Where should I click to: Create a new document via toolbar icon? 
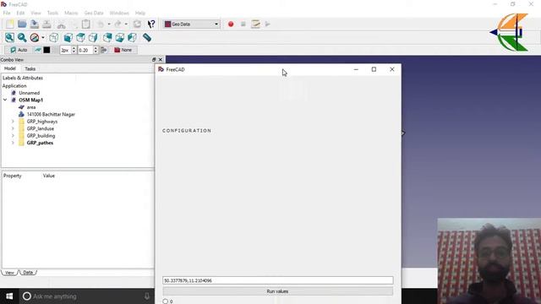coord(9,24)
